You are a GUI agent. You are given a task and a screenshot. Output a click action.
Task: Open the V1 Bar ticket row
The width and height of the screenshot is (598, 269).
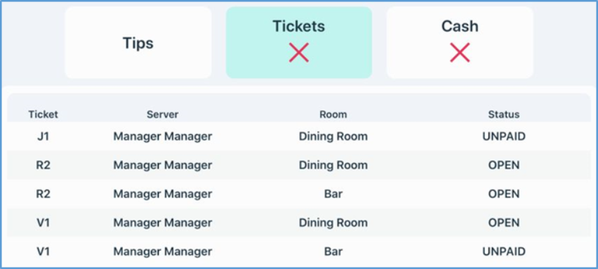tap(298, 252)
